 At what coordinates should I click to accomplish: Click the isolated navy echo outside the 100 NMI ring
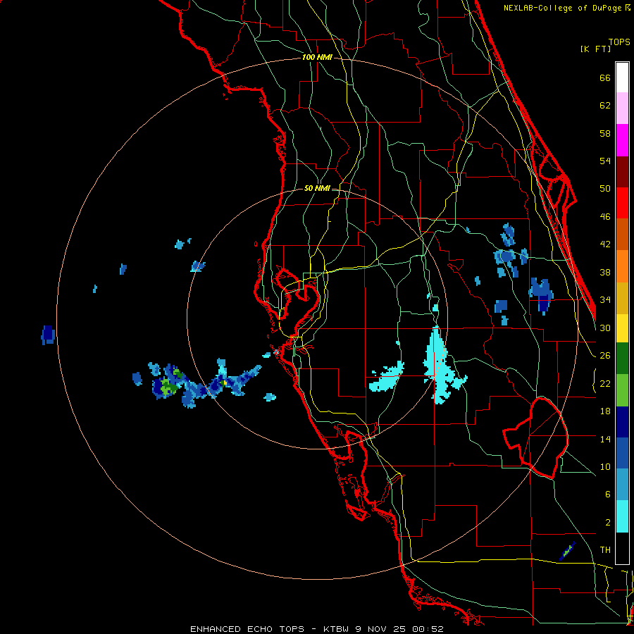click(x=48, y=335)
